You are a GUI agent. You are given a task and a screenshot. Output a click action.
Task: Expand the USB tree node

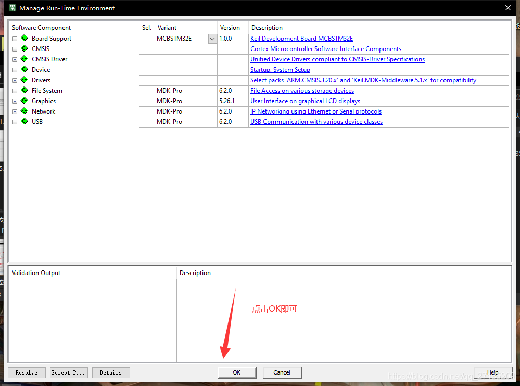[15, 122]
